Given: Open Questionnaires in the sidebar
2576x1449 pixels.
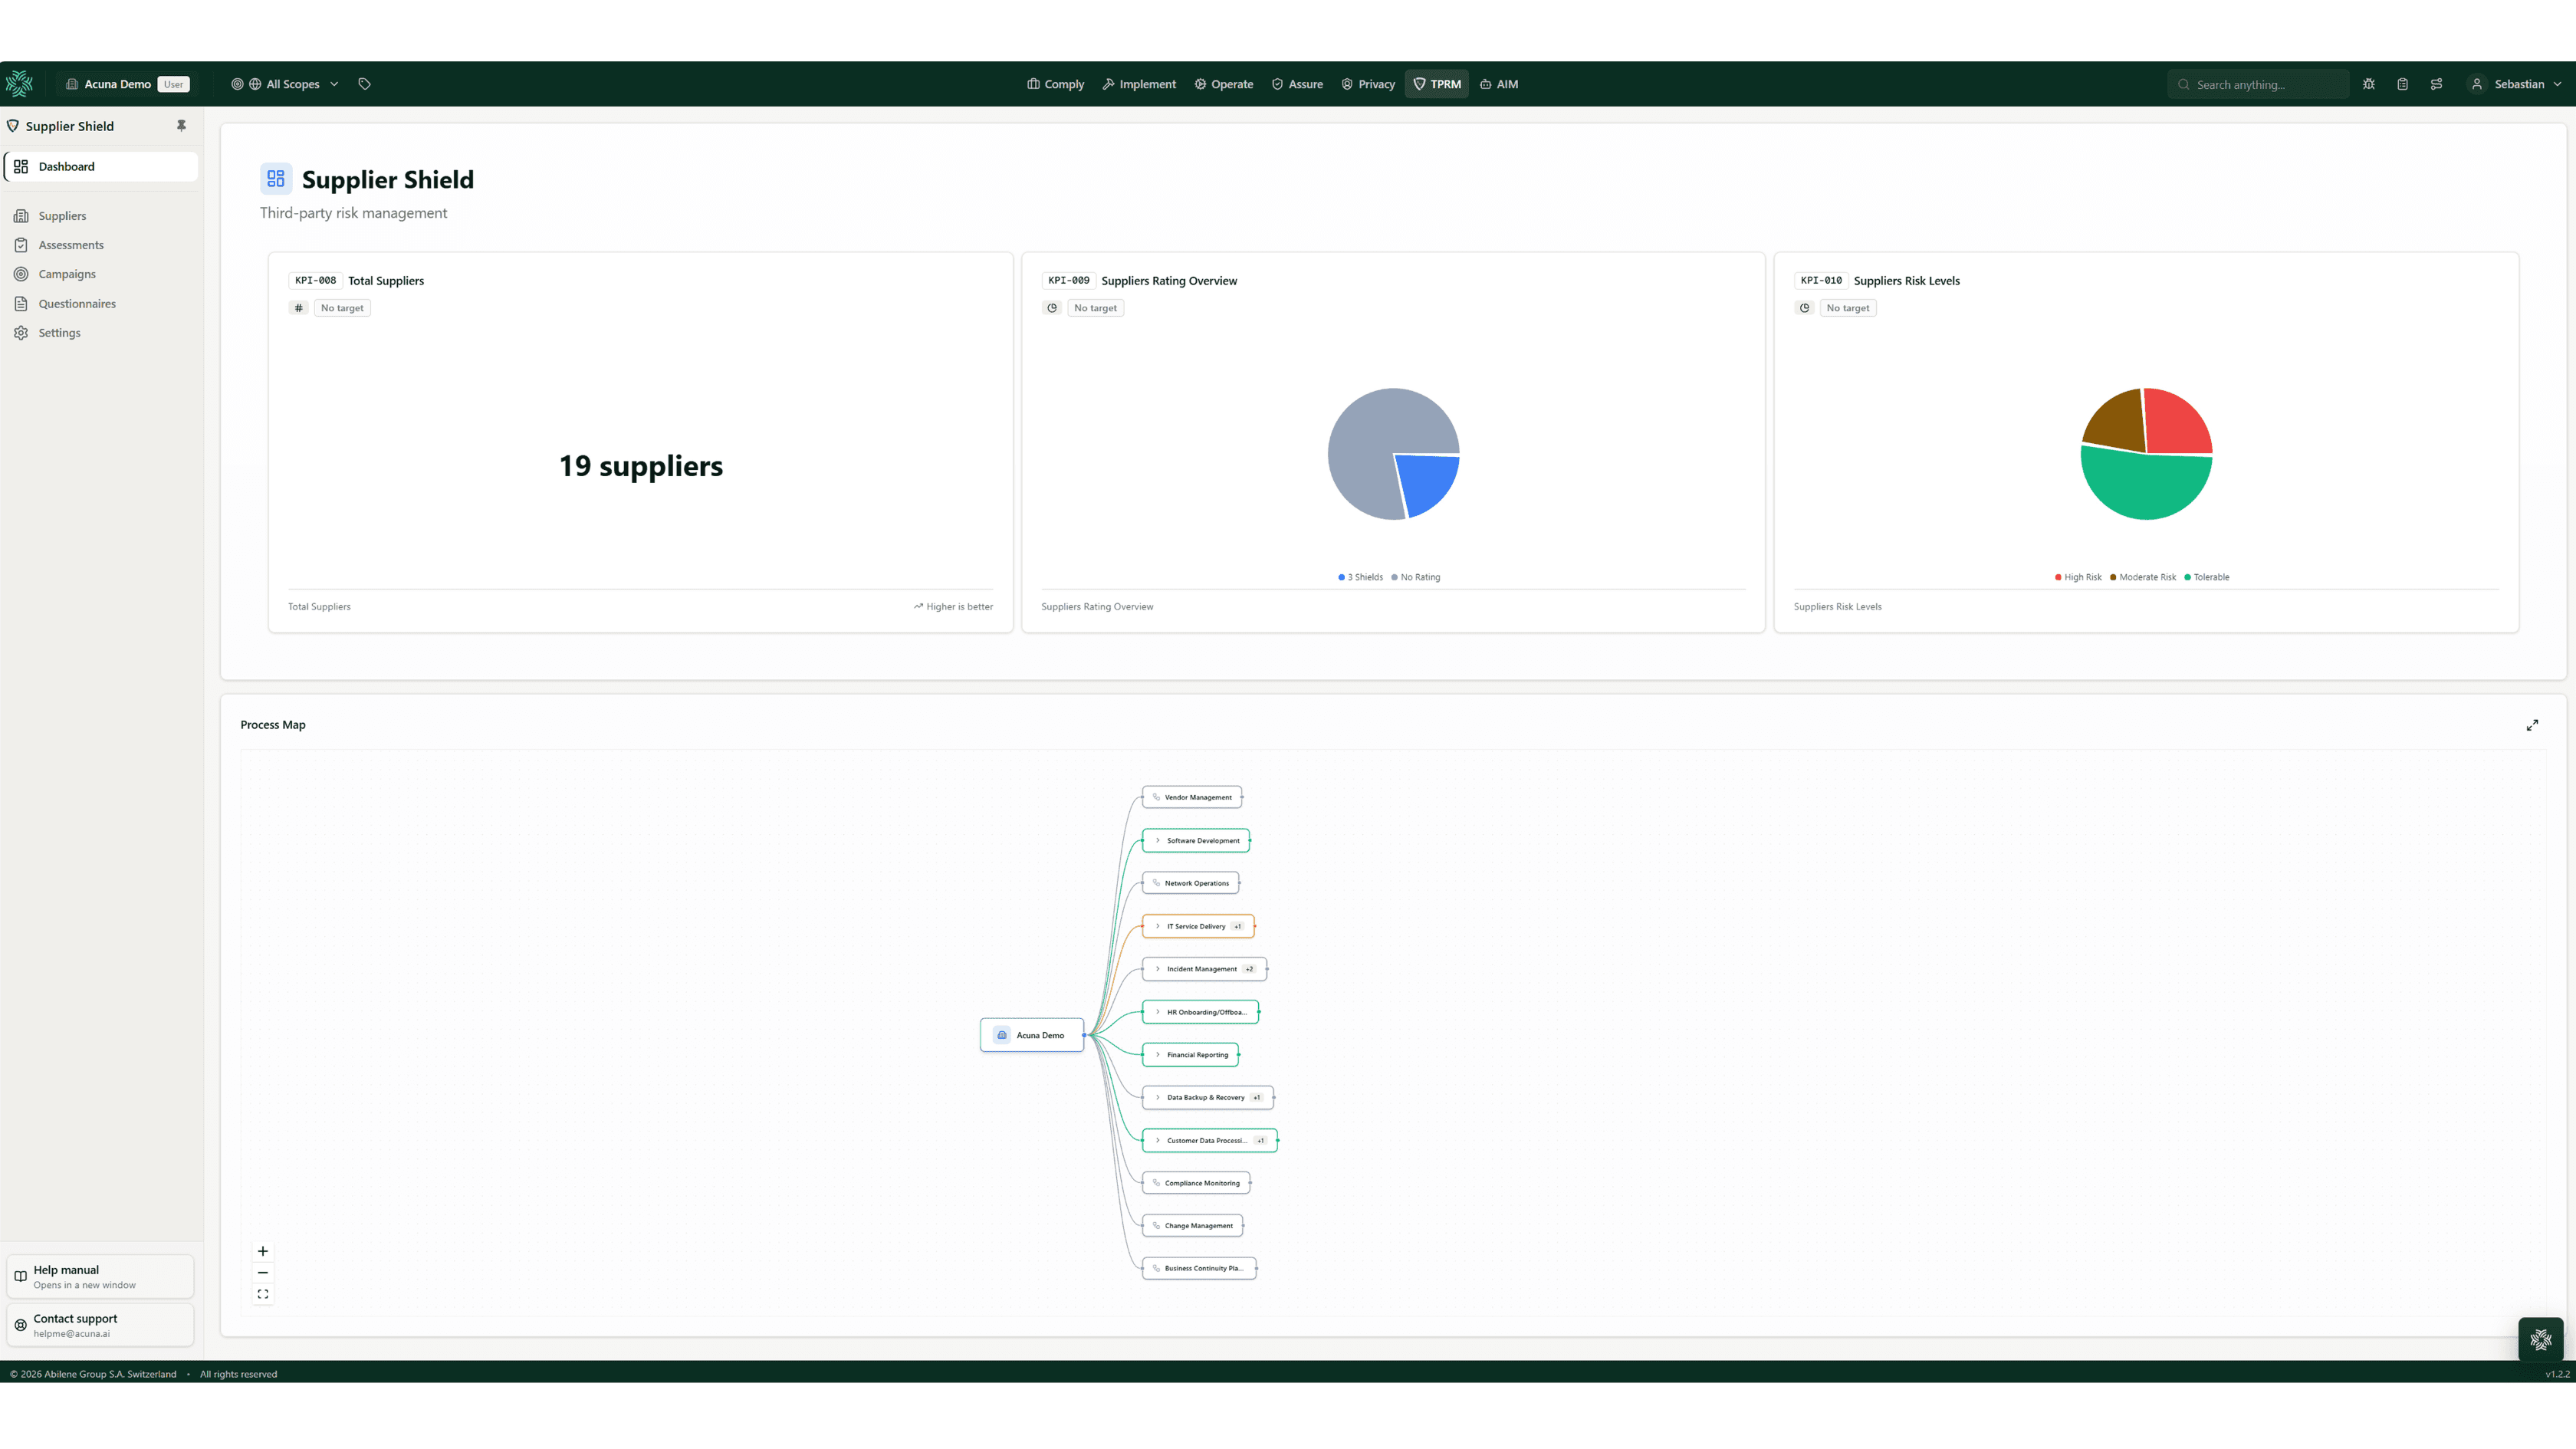Looking at the screenshot, I should [101, 304].
